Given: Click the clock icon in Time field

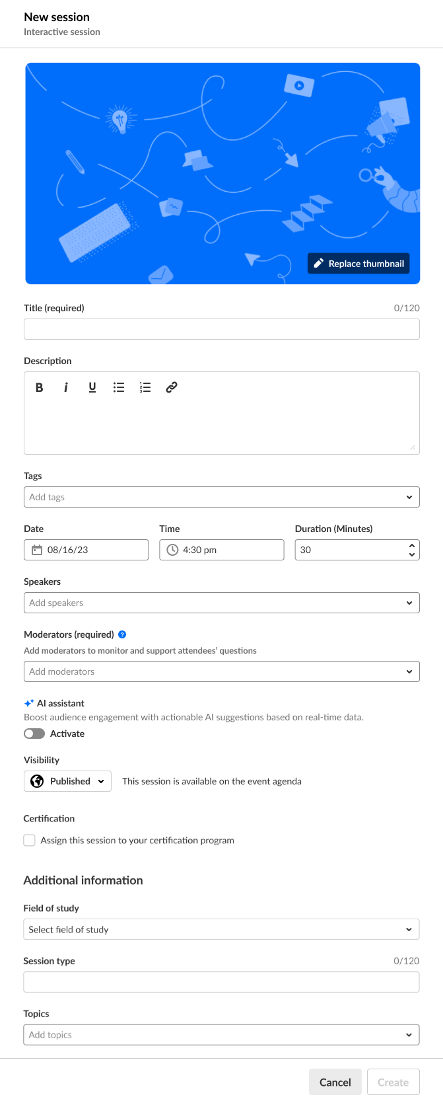Looking at the screenshot, I should [x=172, y=550].
